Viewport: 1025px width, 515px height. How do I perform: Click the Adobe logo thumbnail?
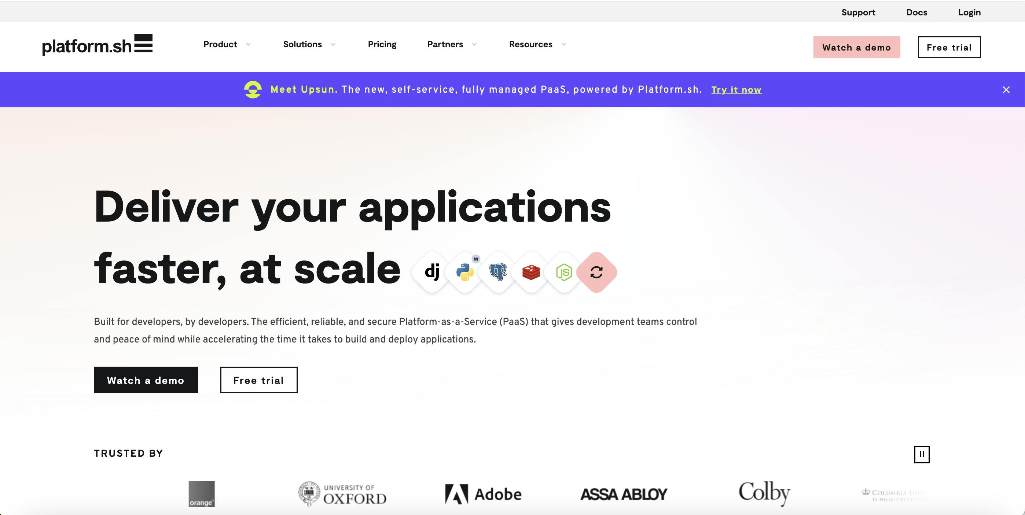(483, 494)
